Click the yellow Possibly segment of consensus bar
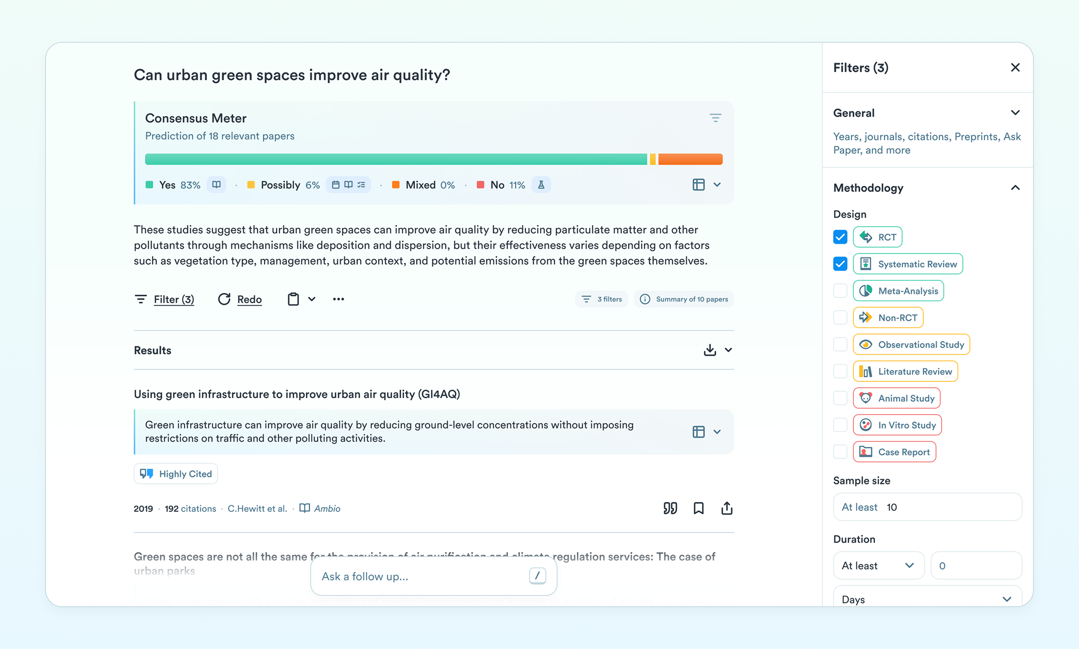Image resolution: width=1079 pixels, height=649 pixels. click(653, 159)
